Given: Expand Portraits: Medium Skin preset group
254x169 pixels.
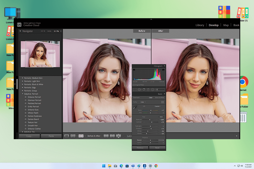Looking at the screenshot, I should coord(22,78).
